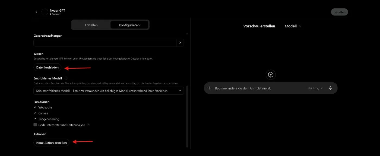Click the Funktionen section label
The height and width of the screenshot is (156, 380).
tap(42, 102)
